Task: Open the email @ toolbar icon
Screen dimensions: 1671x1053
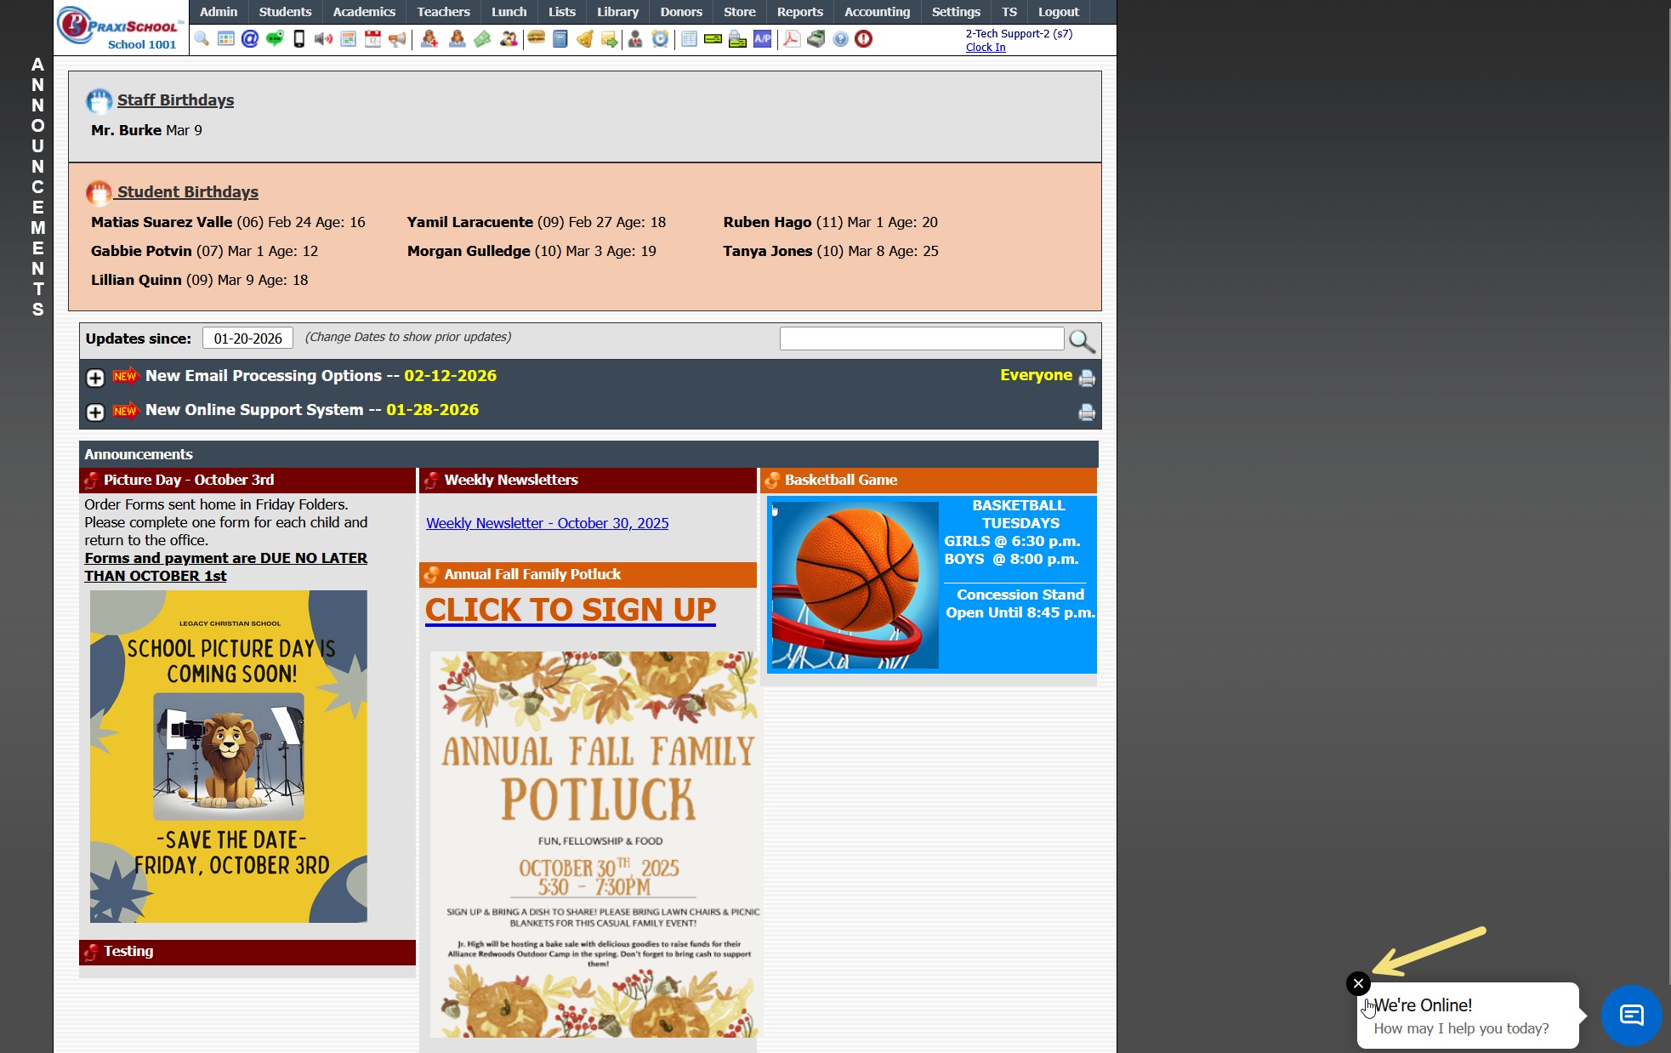Action: click(x=250, y=38)
